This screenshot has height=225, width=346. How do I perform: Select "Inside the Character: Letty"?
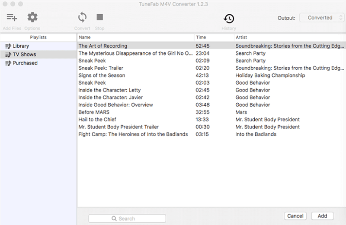211,90
